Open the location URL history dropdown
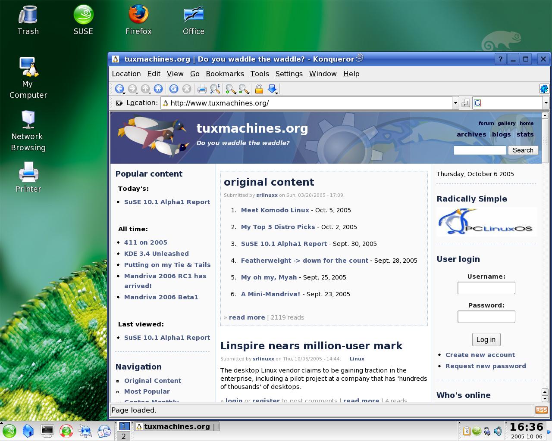 (455, 103)
